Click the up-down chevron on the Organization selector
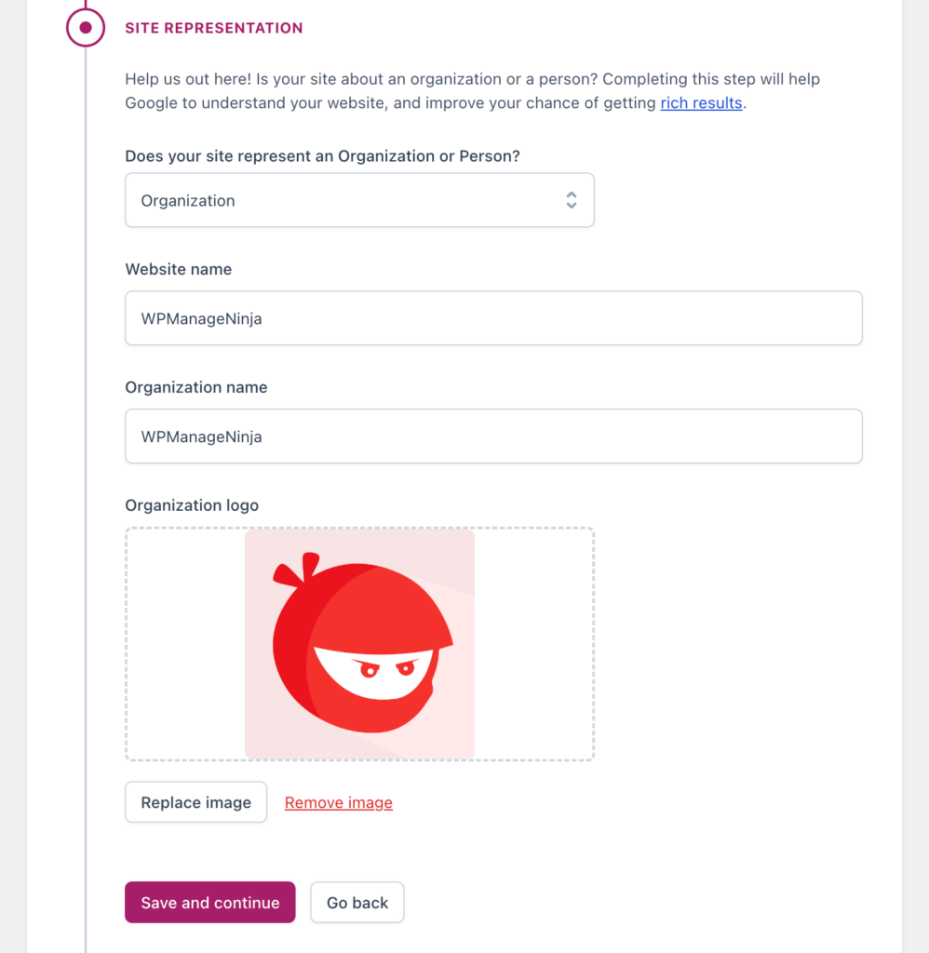The width and height of the screenshot is (929, 953). pyautogui.click(x=571, y=199)
